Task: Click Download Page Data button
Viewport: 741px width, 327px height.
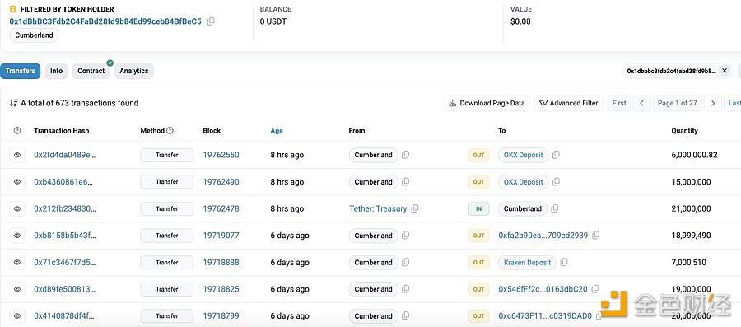Action: pos(487,103)
